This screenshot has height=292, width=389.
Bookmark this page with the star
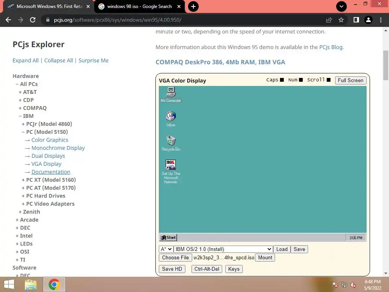(x=341, y=20)
